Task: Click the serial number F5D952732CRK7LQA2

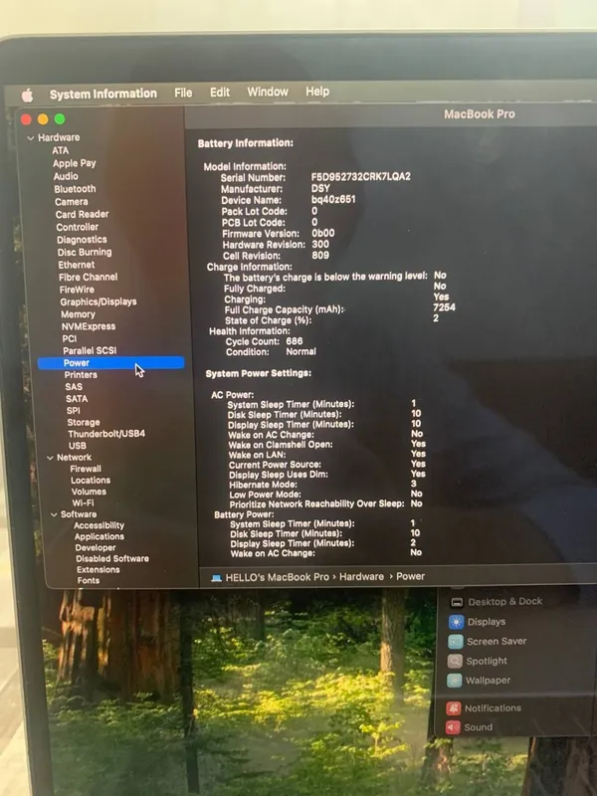Action: [x=361, y=177]
